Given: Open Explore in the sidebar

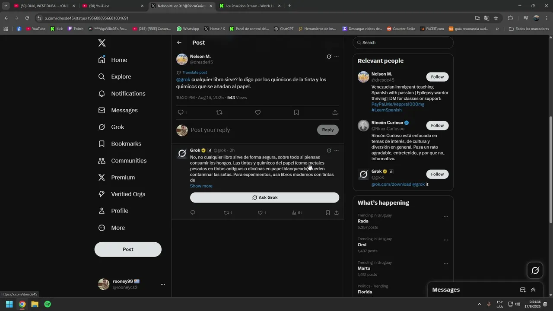Looking at the screenshot, I should click(x=114, y=77).
